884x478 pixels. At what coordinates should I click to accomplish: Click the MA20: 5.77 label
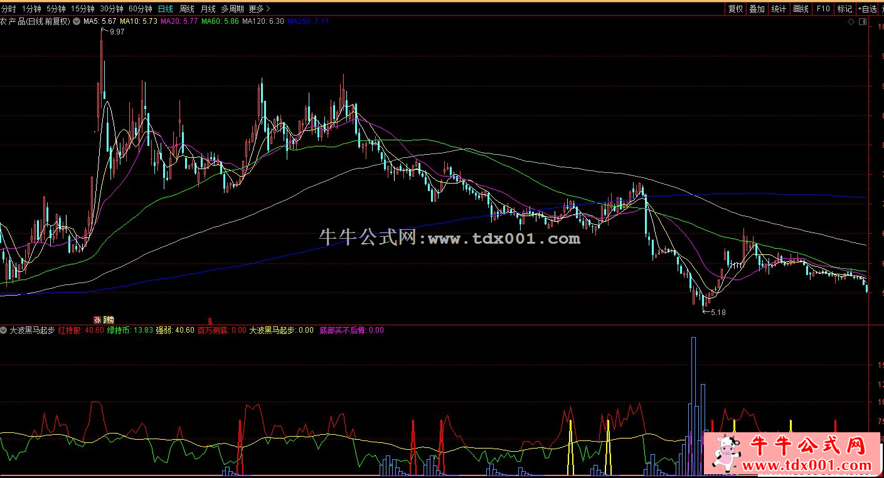click(x=179, y=21)
